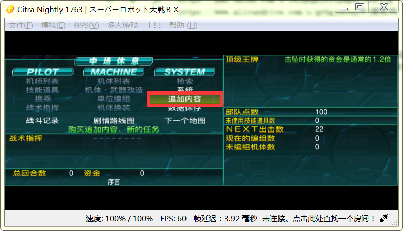Select 检索 under SYSTEM

click(184, 81)
